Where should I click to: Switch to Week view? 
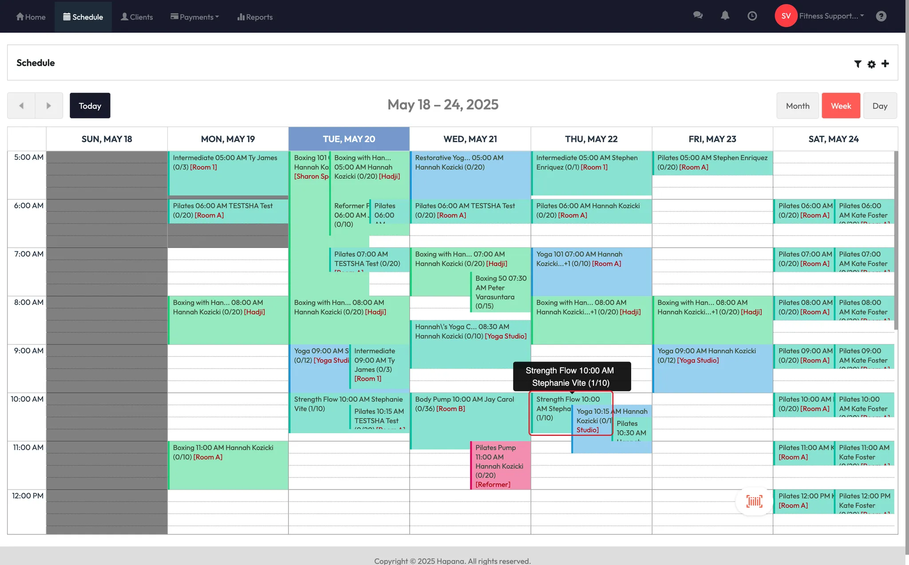click(841, 106)
